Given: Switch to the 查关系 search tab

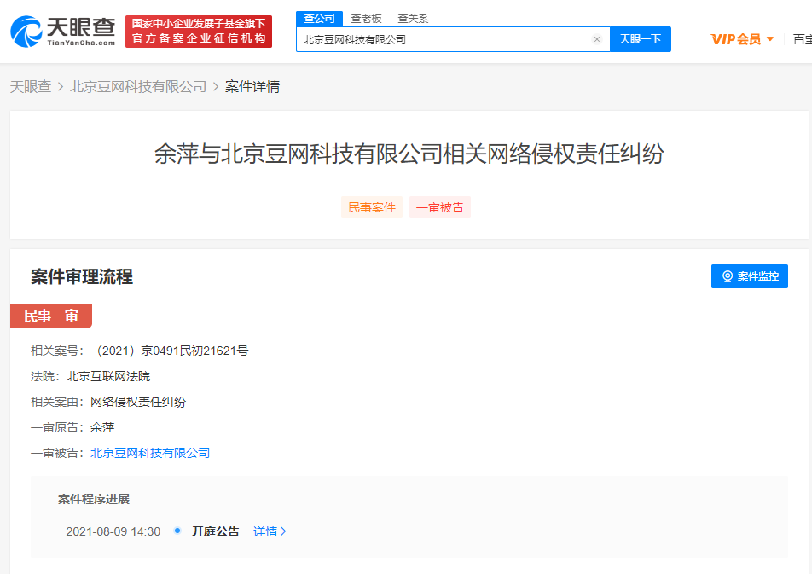Looking at the screenshot, I should [413, 18].
